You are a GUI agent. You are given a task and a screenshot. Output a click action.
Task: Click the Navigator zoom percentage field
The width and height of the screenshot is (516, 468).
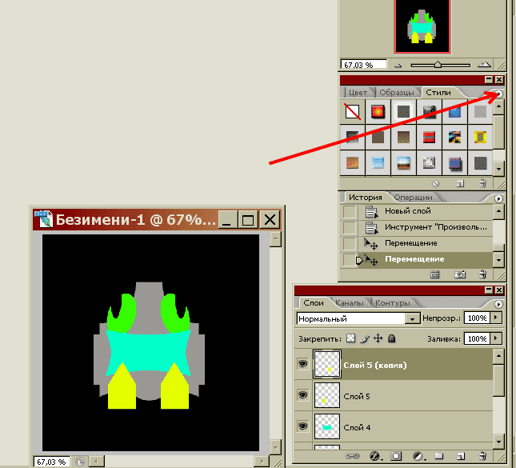[363, 65]
